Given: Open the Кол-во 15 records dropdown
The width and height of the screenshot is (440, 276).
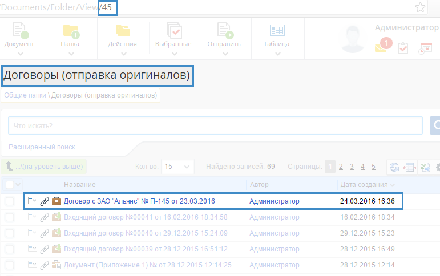Looking at the screenshot, I should (187, 167).
